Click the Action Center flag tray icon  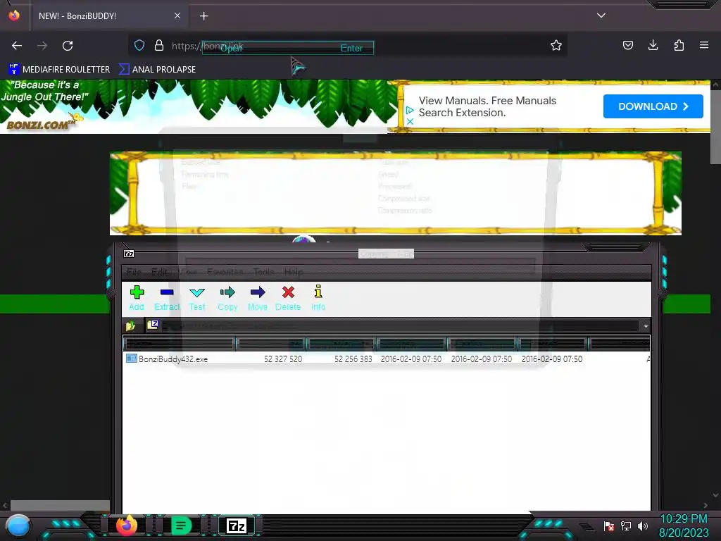pyautogui.click(x=609, y=526)
